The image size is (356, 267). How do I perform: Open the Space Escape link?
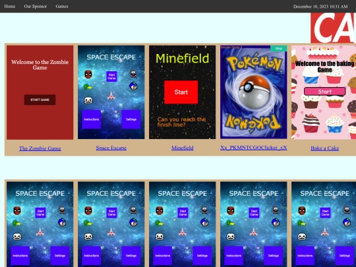pyautogui.click(x=111, y=148)
